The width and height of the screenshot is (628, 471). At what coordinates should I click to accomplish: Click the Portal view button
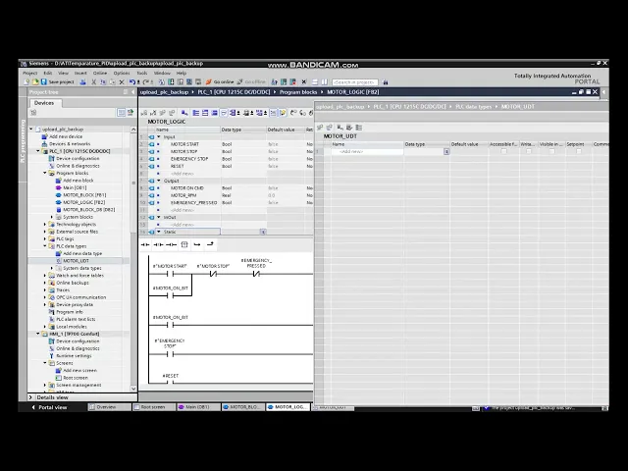pos(49,407)
